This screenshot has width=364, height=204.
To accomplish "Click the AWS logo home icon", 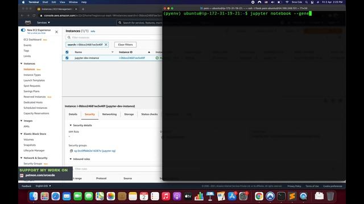I will (x=28, y=23).
